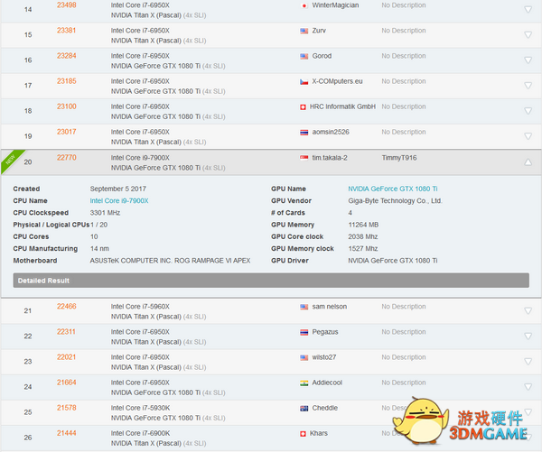The height and width of the screenshot is (452, 542).
Task: Expand row 22 Pegazus details arrow
Action: 528,336
